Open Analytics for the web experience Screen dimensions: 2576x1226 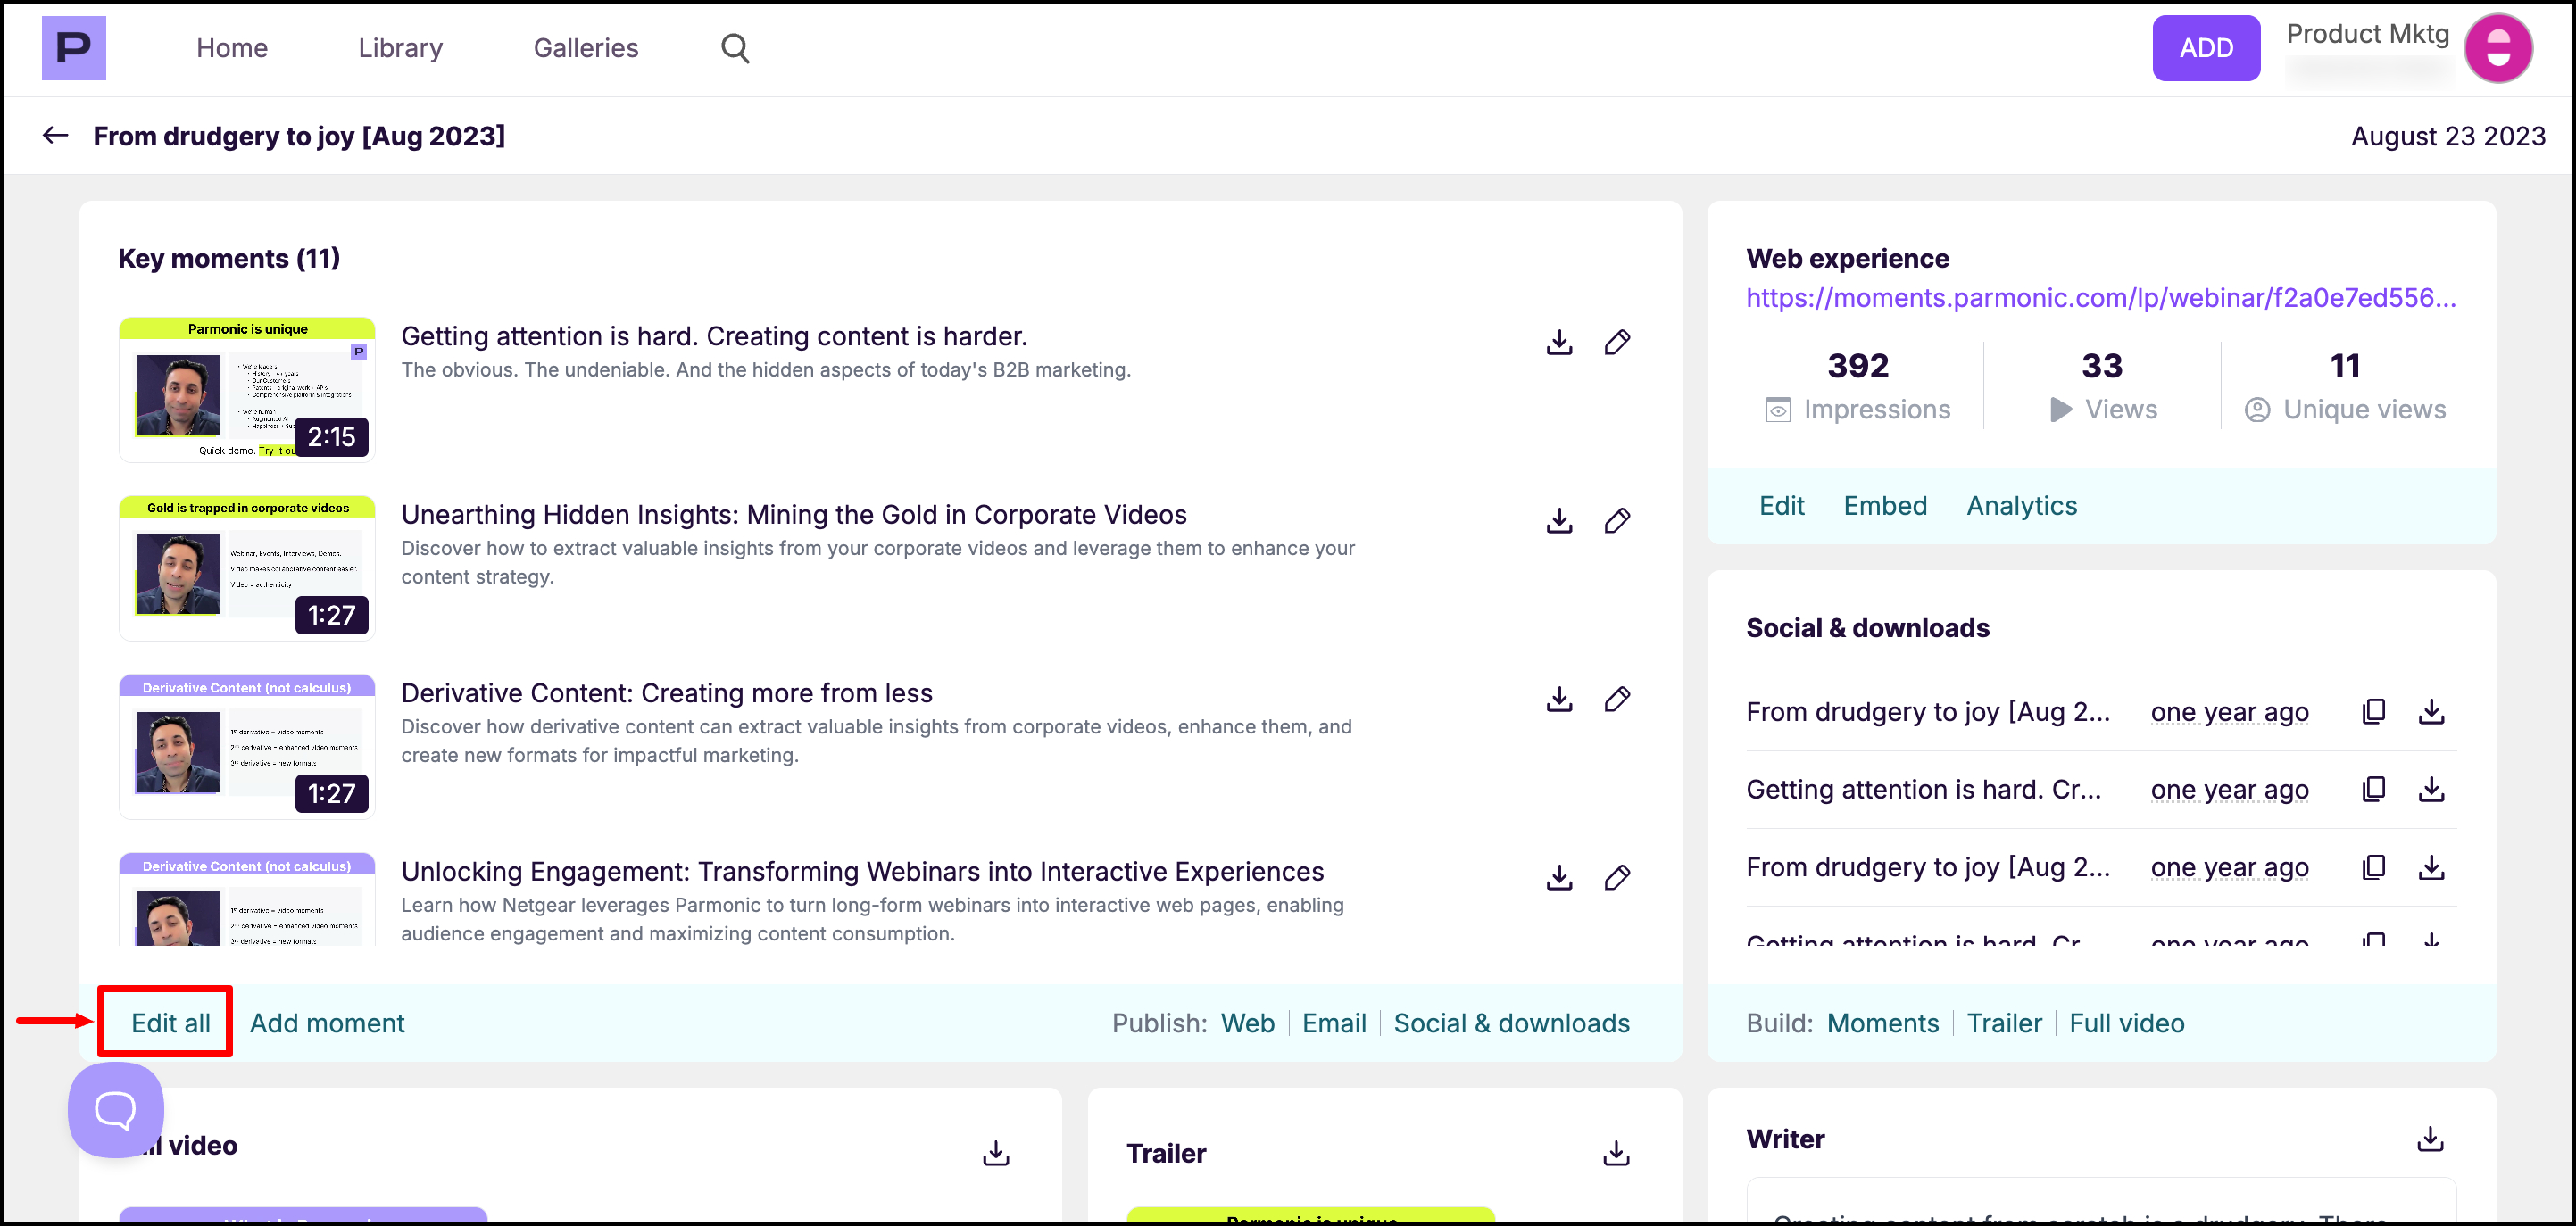(2021, 506)
